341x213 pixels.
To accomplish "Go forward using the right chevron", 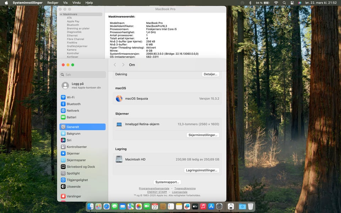I will click(123, 65).
